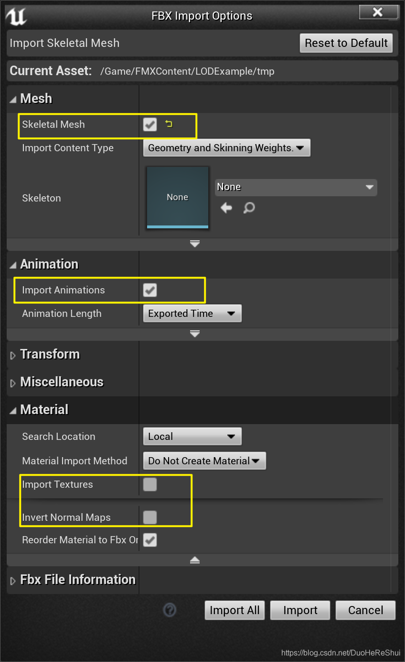Collapse the Material section

pos(13,410)
